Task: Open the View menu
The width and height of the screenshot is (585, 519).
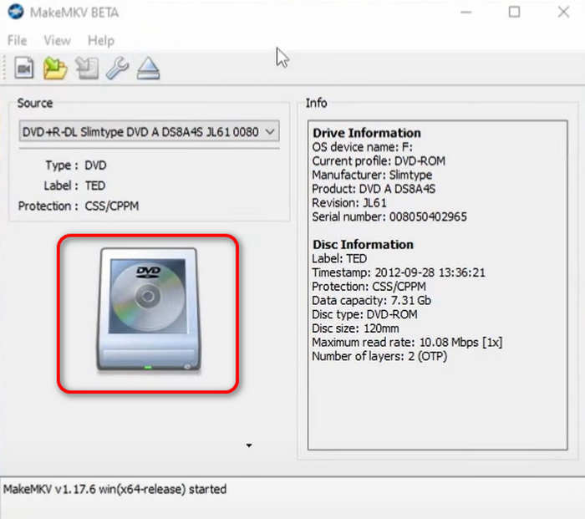Action: pyautogui.click(x=57, y=40)
